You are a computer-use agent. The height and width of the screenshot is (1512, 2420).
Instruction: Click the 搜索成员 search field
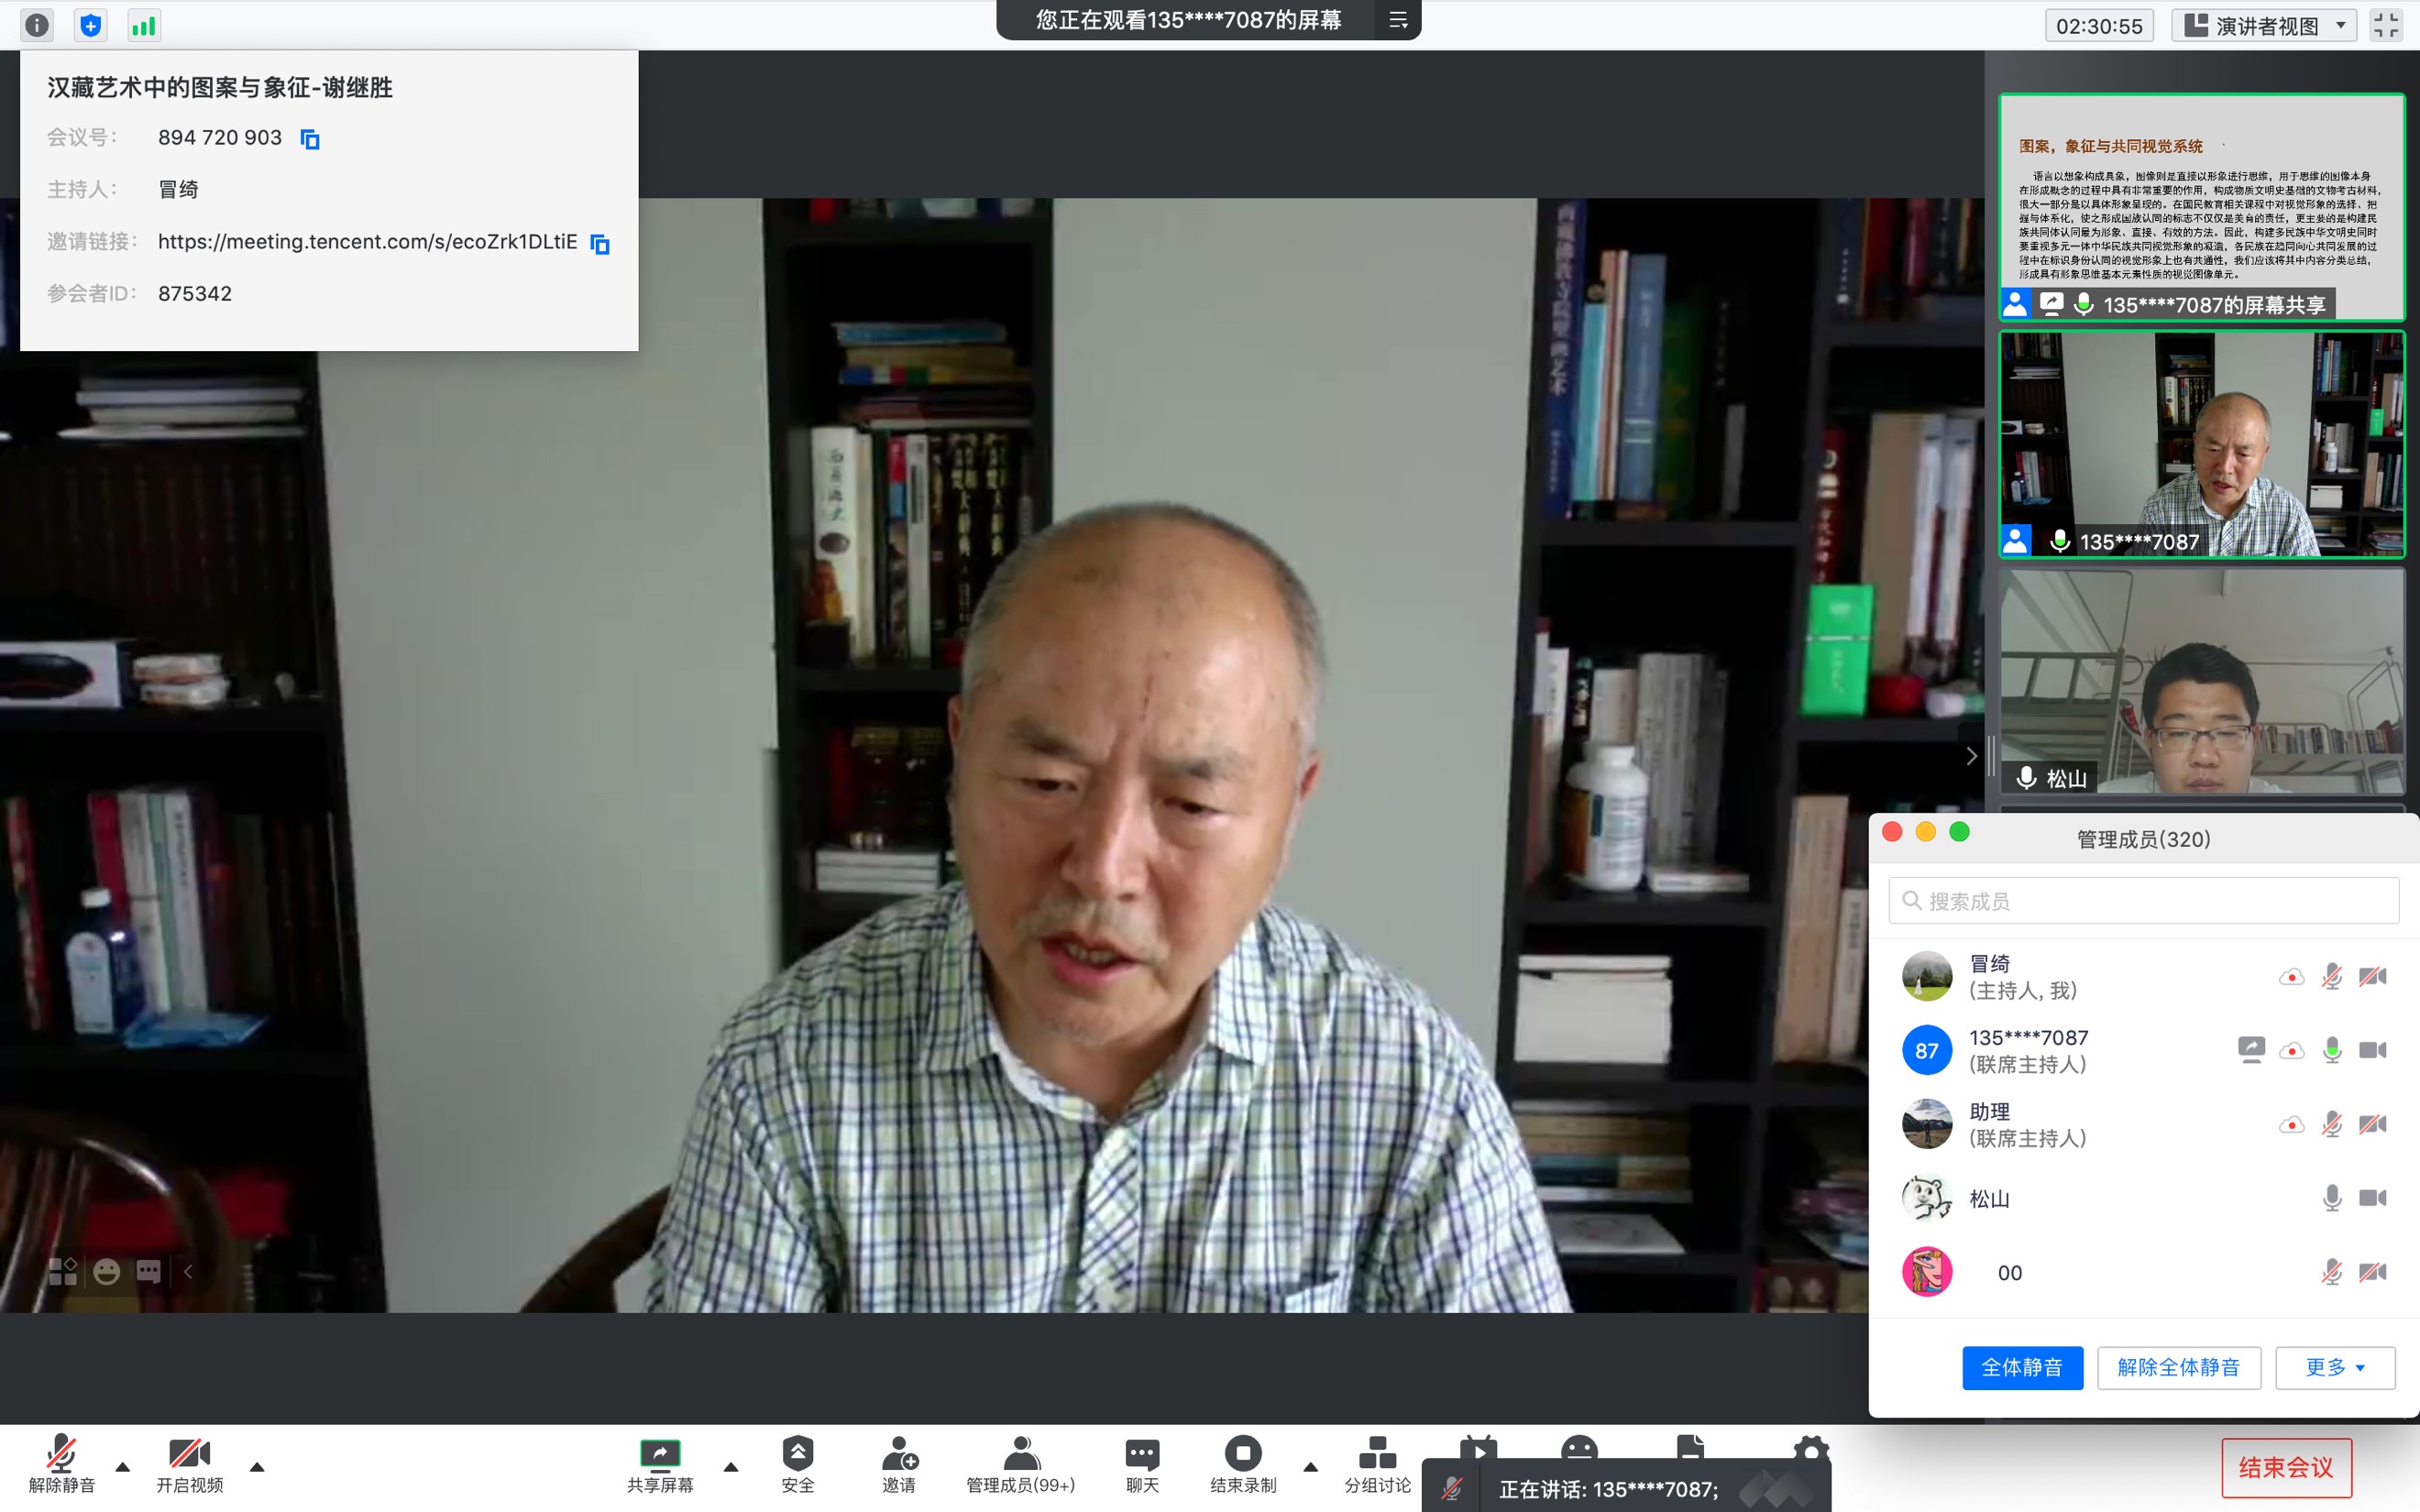(2143, 900)
